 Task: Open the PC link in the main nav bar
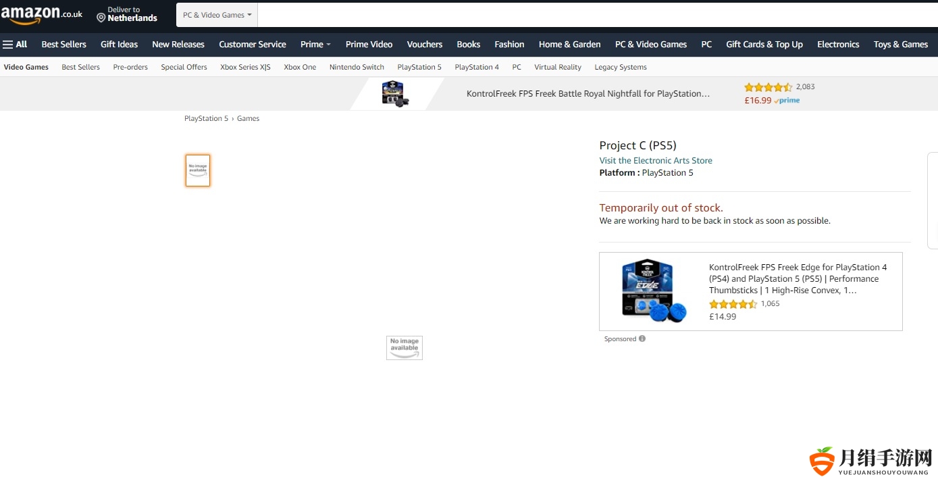coord(706,45)
